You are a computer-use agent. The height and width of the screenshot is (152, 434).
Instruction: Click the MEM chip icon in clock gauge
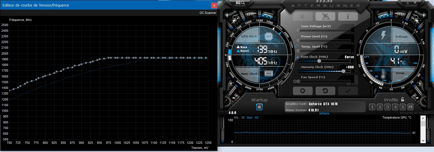[268, 73]
